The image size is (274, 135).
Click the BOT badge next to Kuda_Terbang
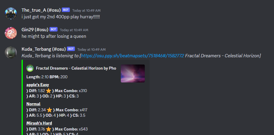(71, 49)
